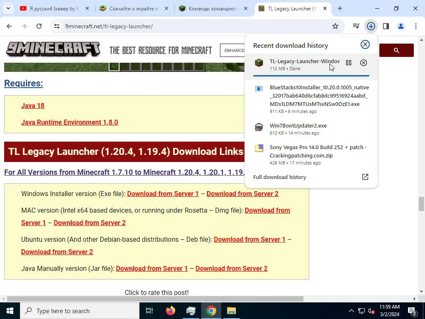
Task: Switch to the 'Команды командного' tab
Action: point(213,9)
